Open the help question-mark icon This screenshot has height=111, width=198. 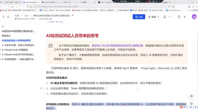coord(192,104)
